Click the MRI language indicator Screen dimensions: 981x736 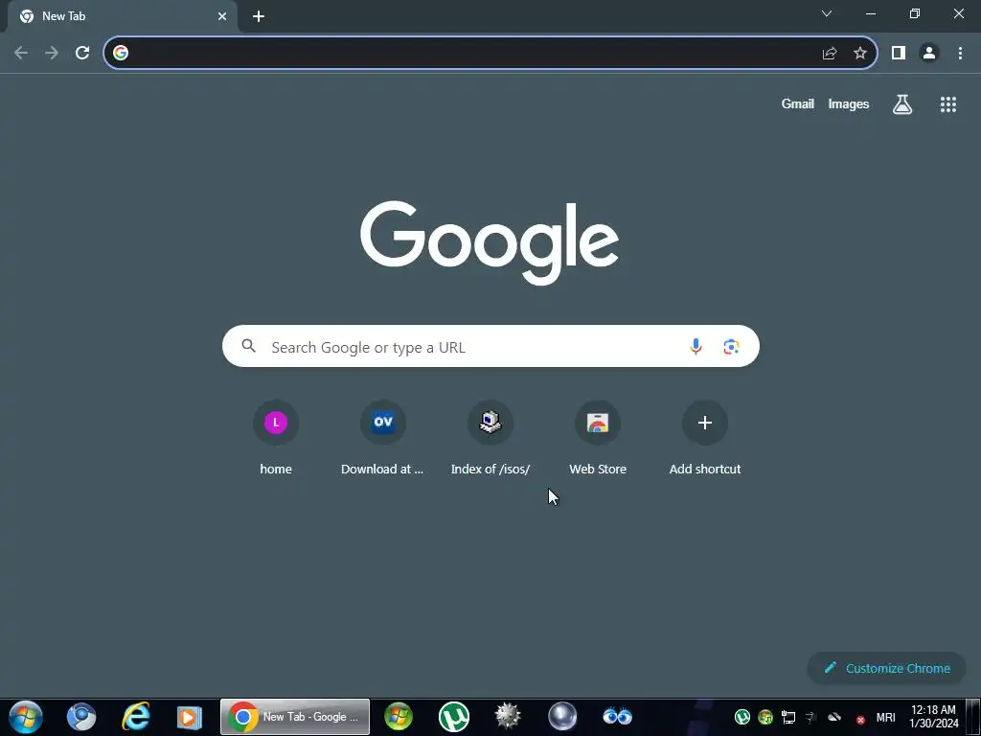[x=885, y=717]
